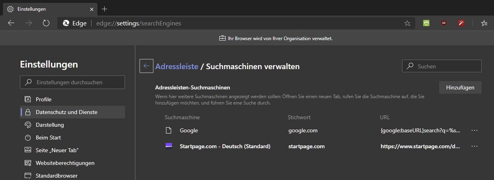
Task: Open the red pen extension icon
Action: point(461,23)
